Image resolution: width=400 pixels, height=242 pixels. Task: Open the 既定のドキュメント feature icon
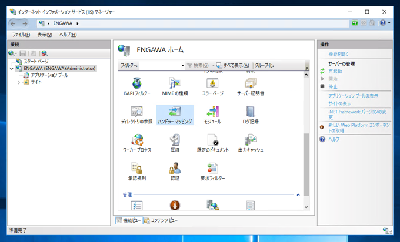[213, 143]
